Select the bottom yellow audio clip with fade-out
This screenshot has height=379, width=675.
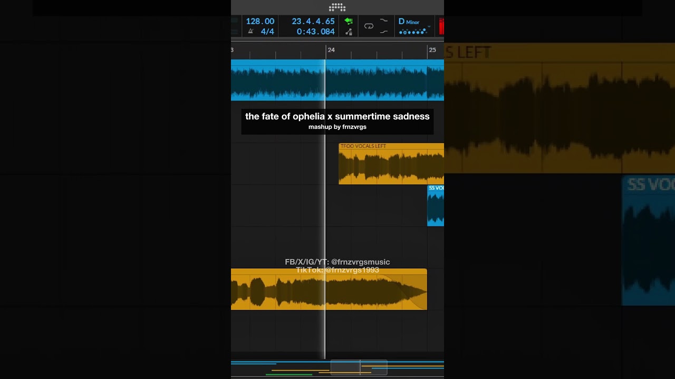329,289
